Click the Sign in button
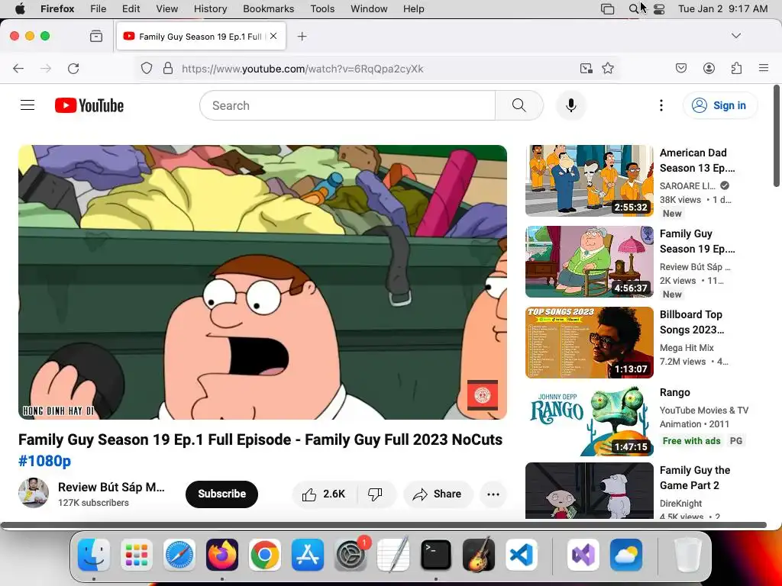This screenshot has height=586, width=782. tap(719, 105)
